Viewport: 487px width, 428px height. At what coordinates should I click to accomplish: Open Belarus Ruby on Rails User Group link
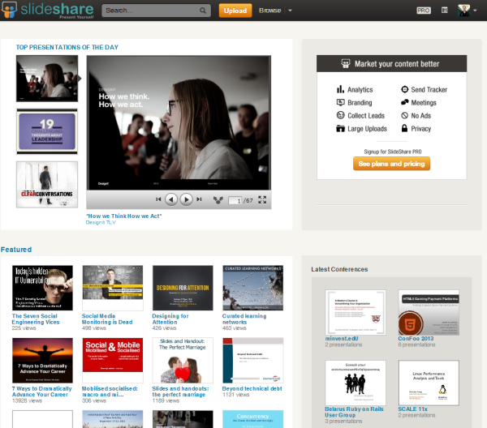pos(354,412)
